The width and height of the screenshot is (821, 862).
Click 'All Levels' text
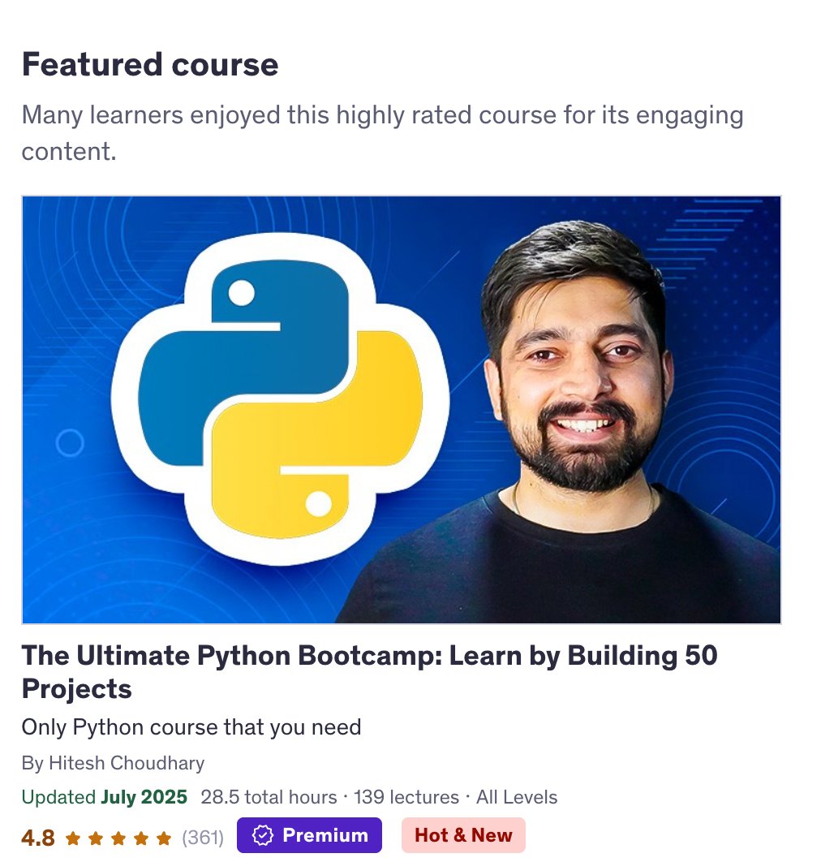tap(517, 797)
